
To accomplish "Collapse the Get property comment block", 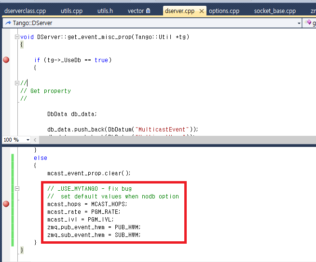I will coord(17,83).
